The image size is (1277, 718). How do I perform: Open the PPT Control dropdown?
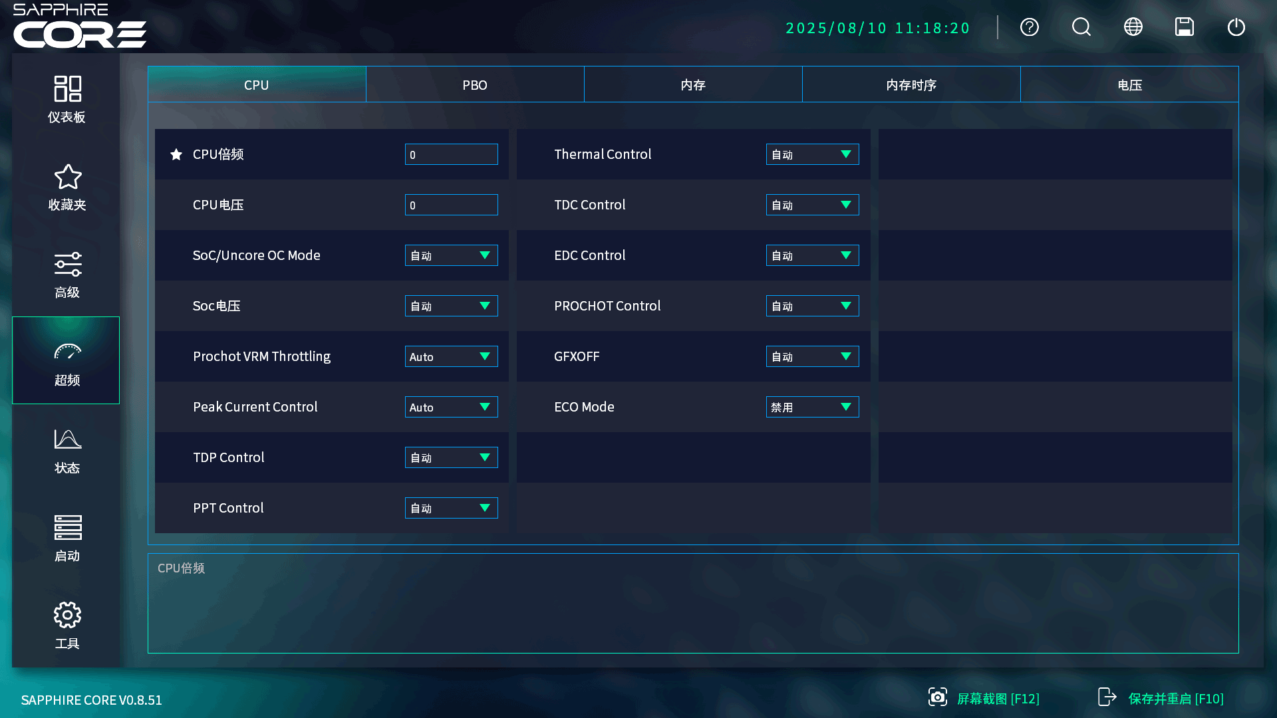coord(452,508)
